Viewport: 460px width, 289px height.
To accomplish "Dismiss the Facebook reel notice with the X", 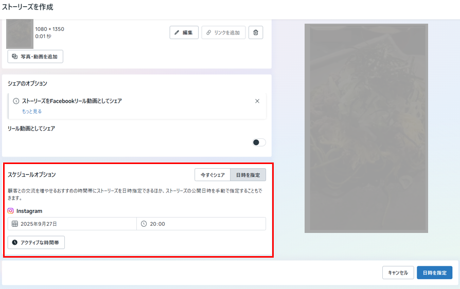I will pos(257,101).
